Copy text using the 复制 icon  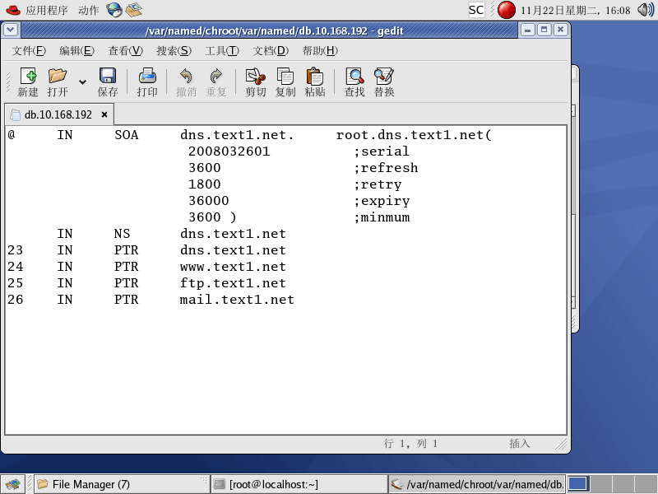coord(285,82)
